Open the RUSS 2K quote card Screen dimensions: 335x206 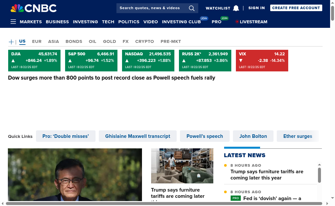(205, 61)
